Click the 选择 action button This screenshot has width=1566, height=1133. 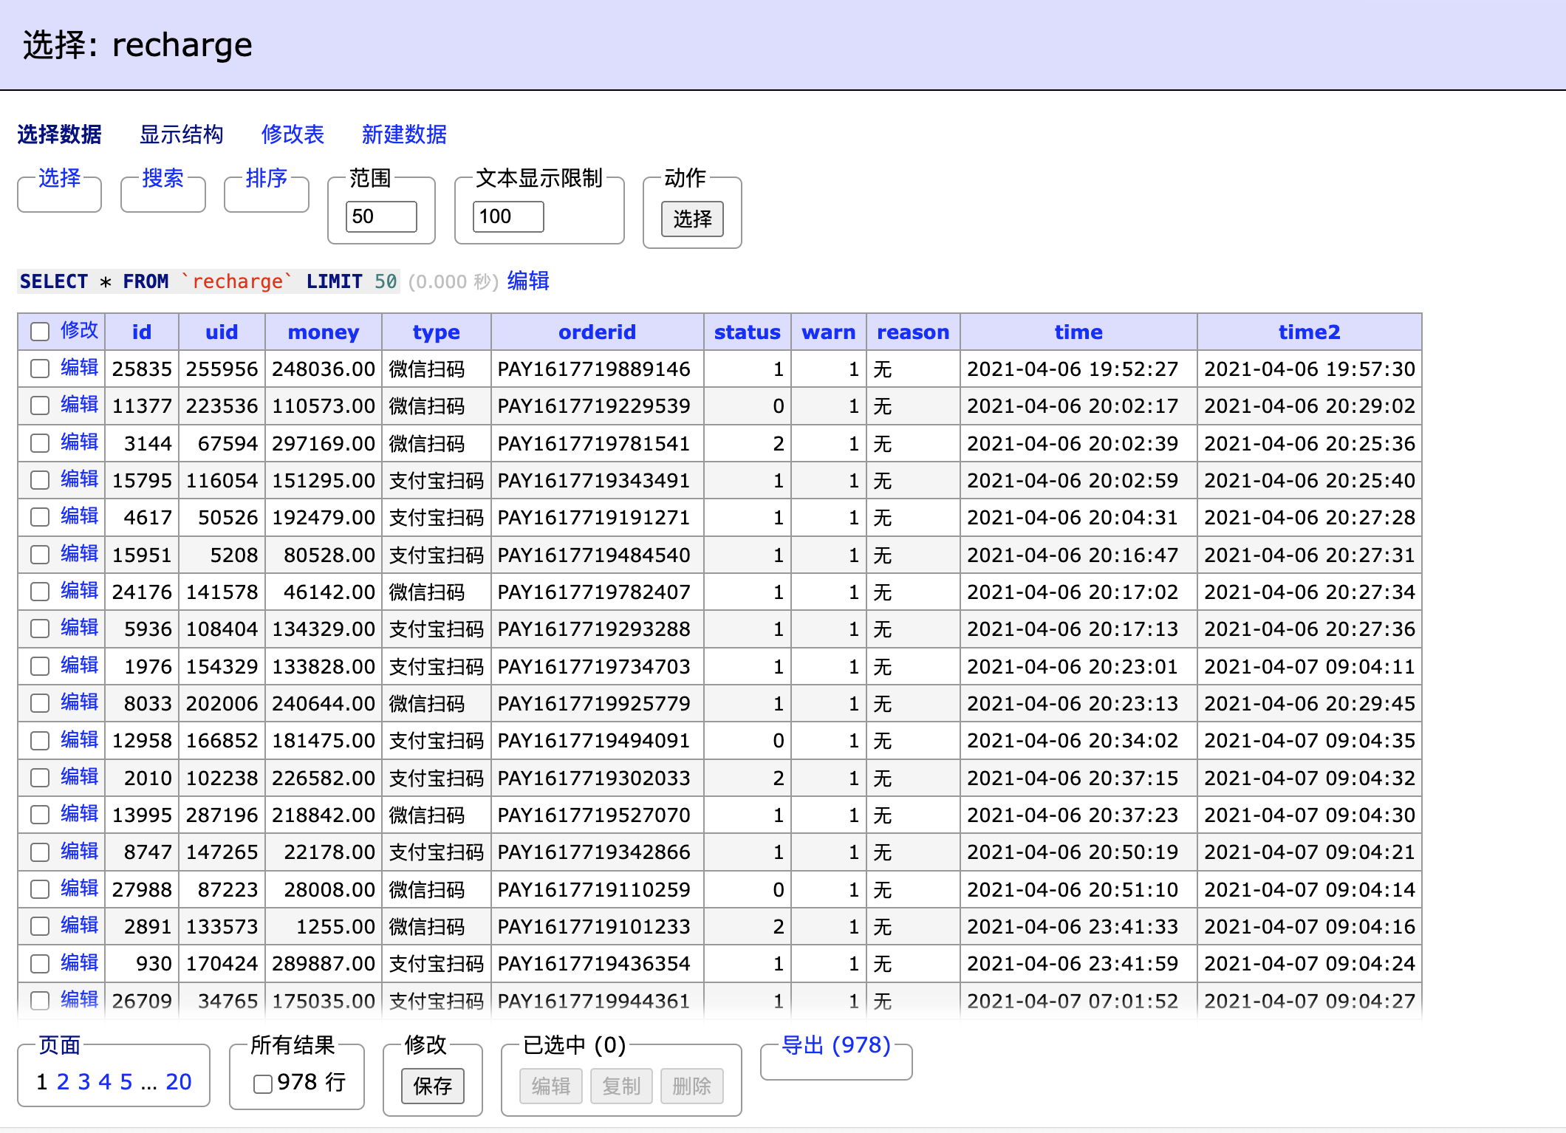coord(692,219)
